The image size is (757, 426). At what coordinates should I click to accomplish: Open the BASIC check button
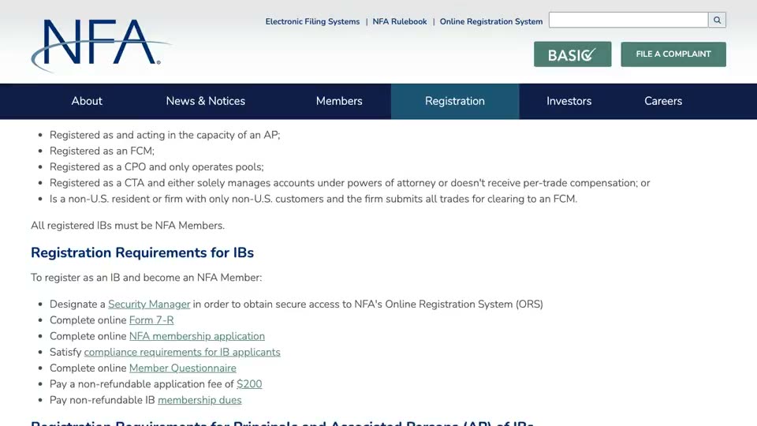[572, 54]
